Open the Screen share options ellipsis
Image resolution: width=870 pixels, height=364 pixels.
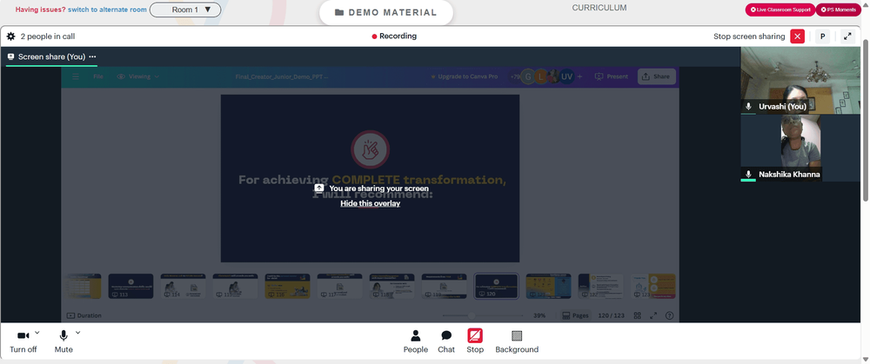(92, 56)
